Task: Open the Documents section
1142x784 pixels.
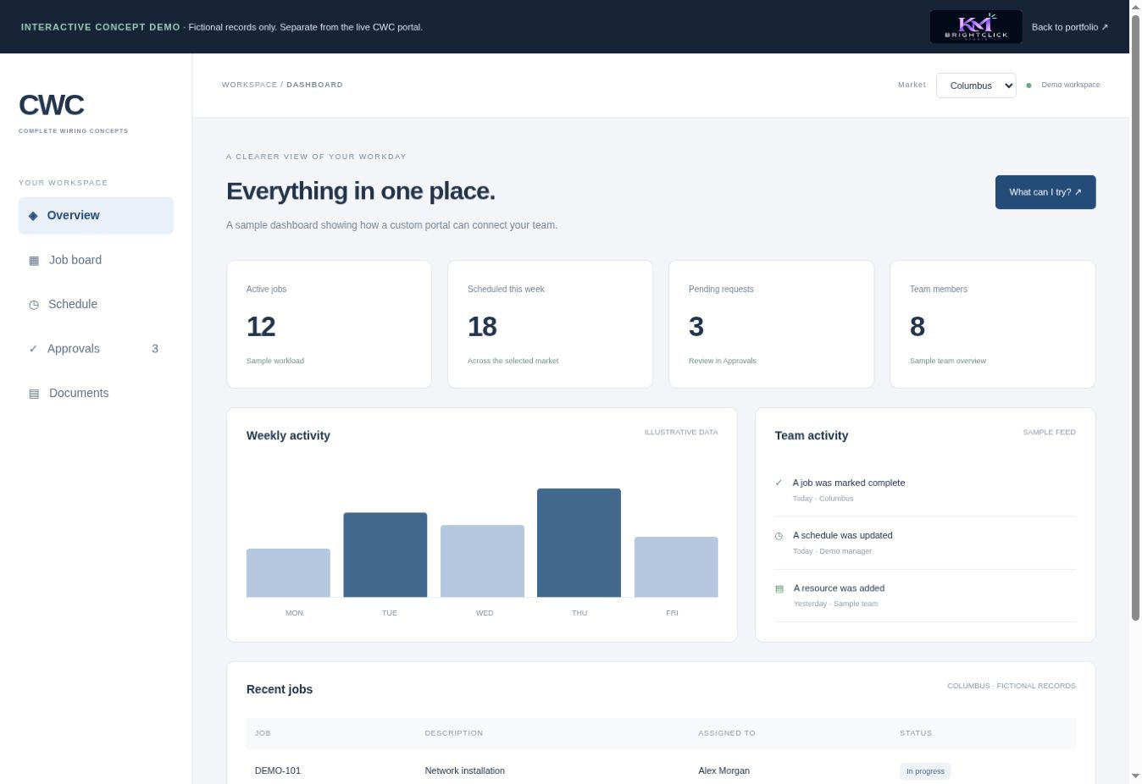Action: coord(96,393)
